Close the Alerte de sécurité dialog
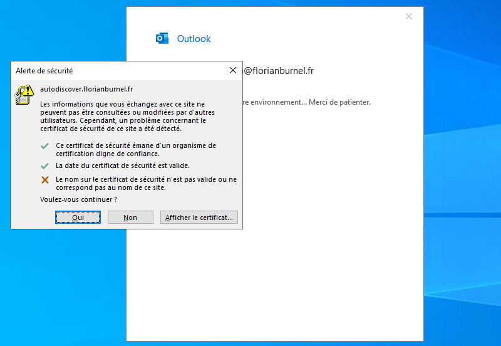 pos(233,70)
